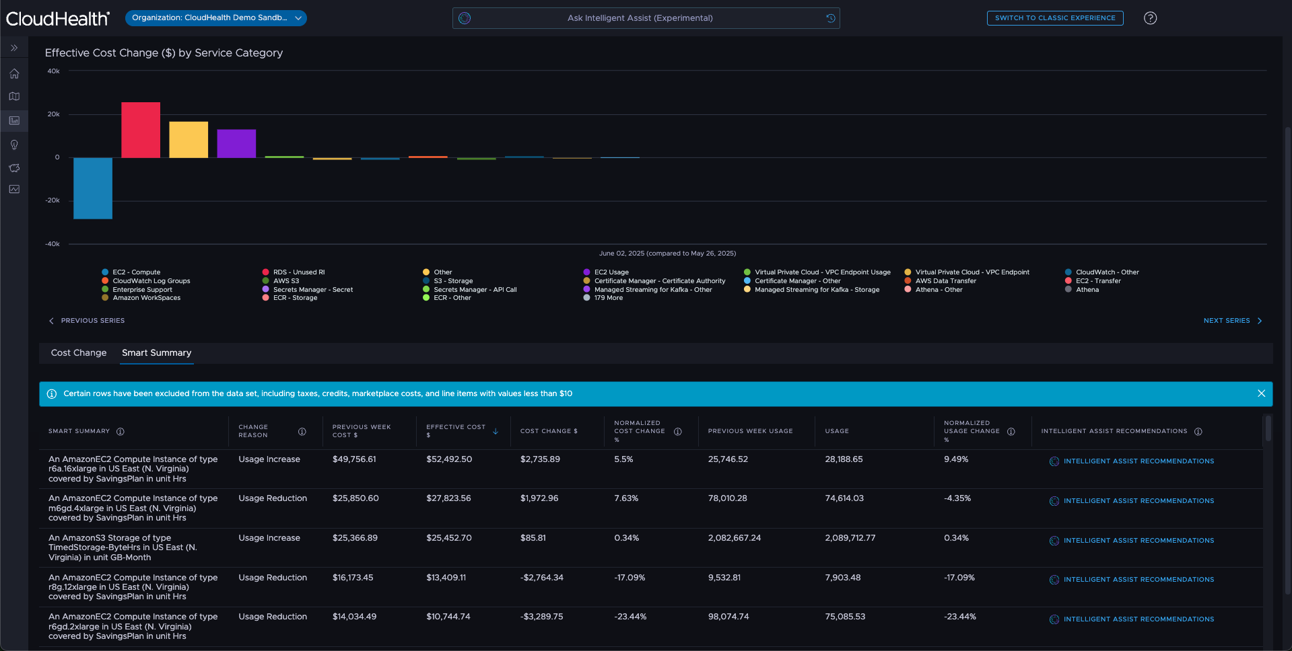Viewport: 1292px width, 651px height.
Task: Select the $52,492.50 effective cost cell
Action: [449, 459]
